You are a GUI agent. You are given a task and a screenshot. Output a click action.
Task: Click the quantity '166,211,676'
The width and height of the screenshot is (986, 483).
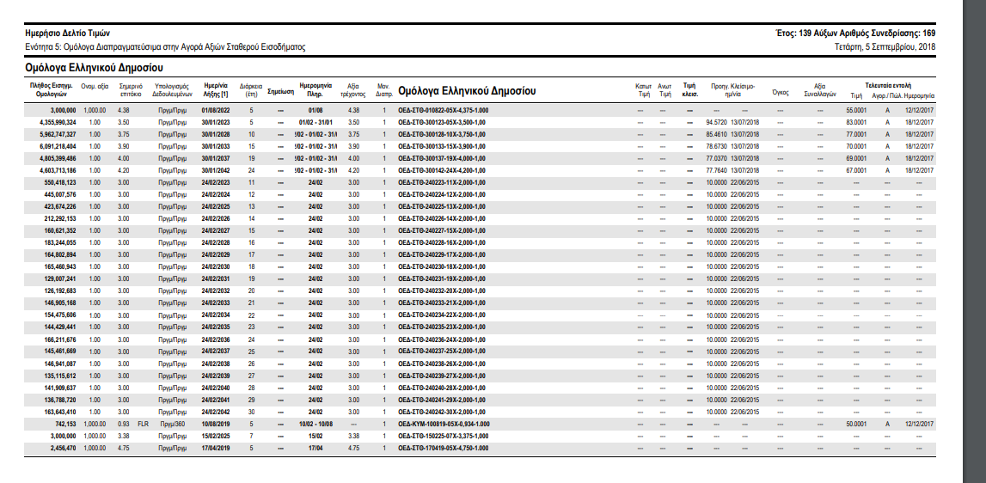click(60, 339)
